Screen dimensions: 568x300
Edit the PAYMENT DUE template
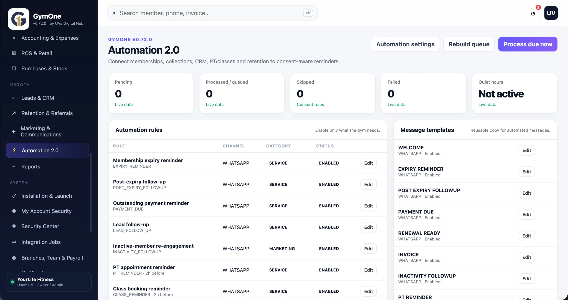(526, 214)
